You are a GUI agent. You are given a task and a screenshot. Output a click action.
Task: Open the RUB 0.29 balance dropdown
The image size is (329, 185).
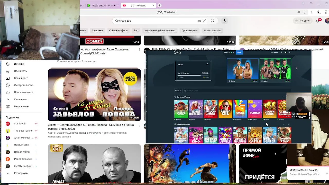pyautogui.click(x=229, y=52)
